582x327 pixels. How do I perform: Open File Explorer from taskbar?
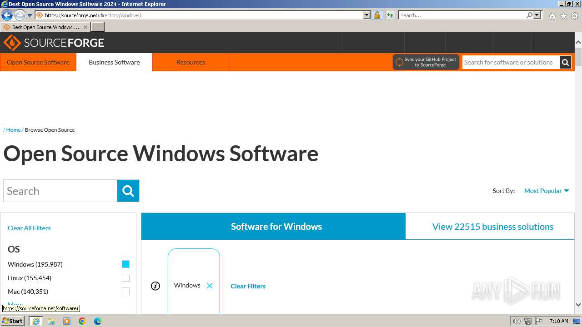point(51,321)
